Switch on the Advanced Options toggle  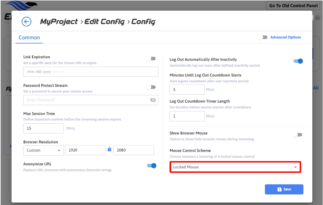pyautogui.click(x=263, y=37)
